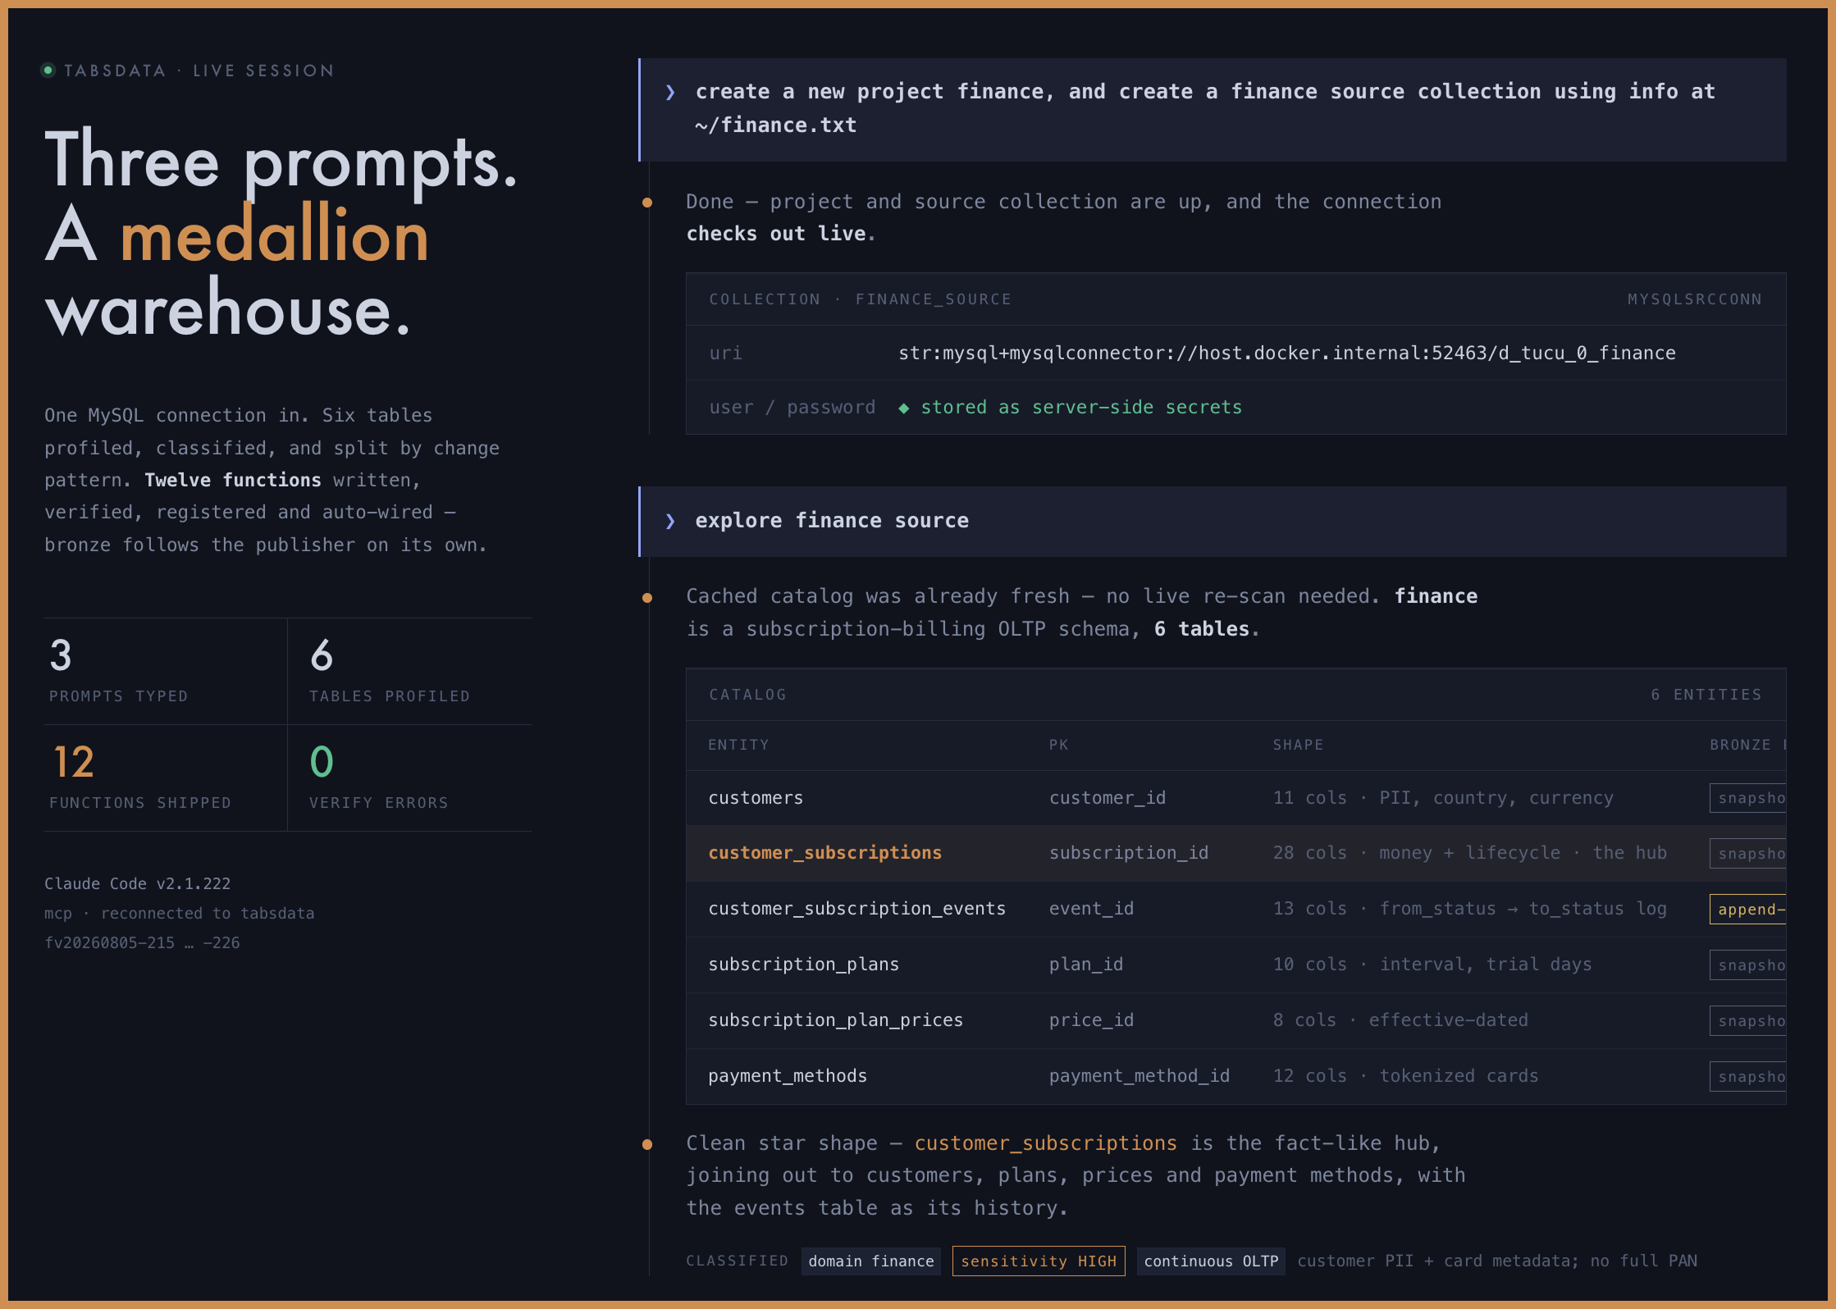Click the MYSQLSRCCONN label

coord(1695,299)
